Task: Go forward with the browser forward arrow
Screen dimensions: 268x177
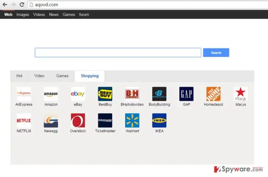Action: click(x=13, y=5)
